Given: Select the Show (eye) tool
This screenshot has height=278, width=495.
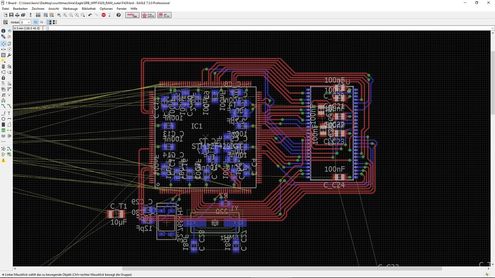Looking at the screenshot, I should pos(9,31).
